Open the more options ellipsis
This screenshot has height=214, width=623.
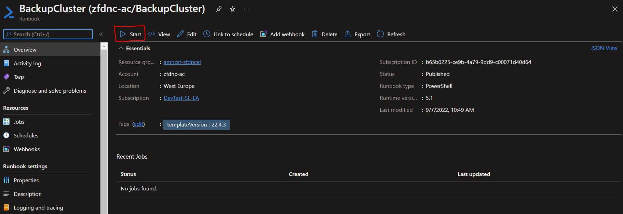[246, 9]
